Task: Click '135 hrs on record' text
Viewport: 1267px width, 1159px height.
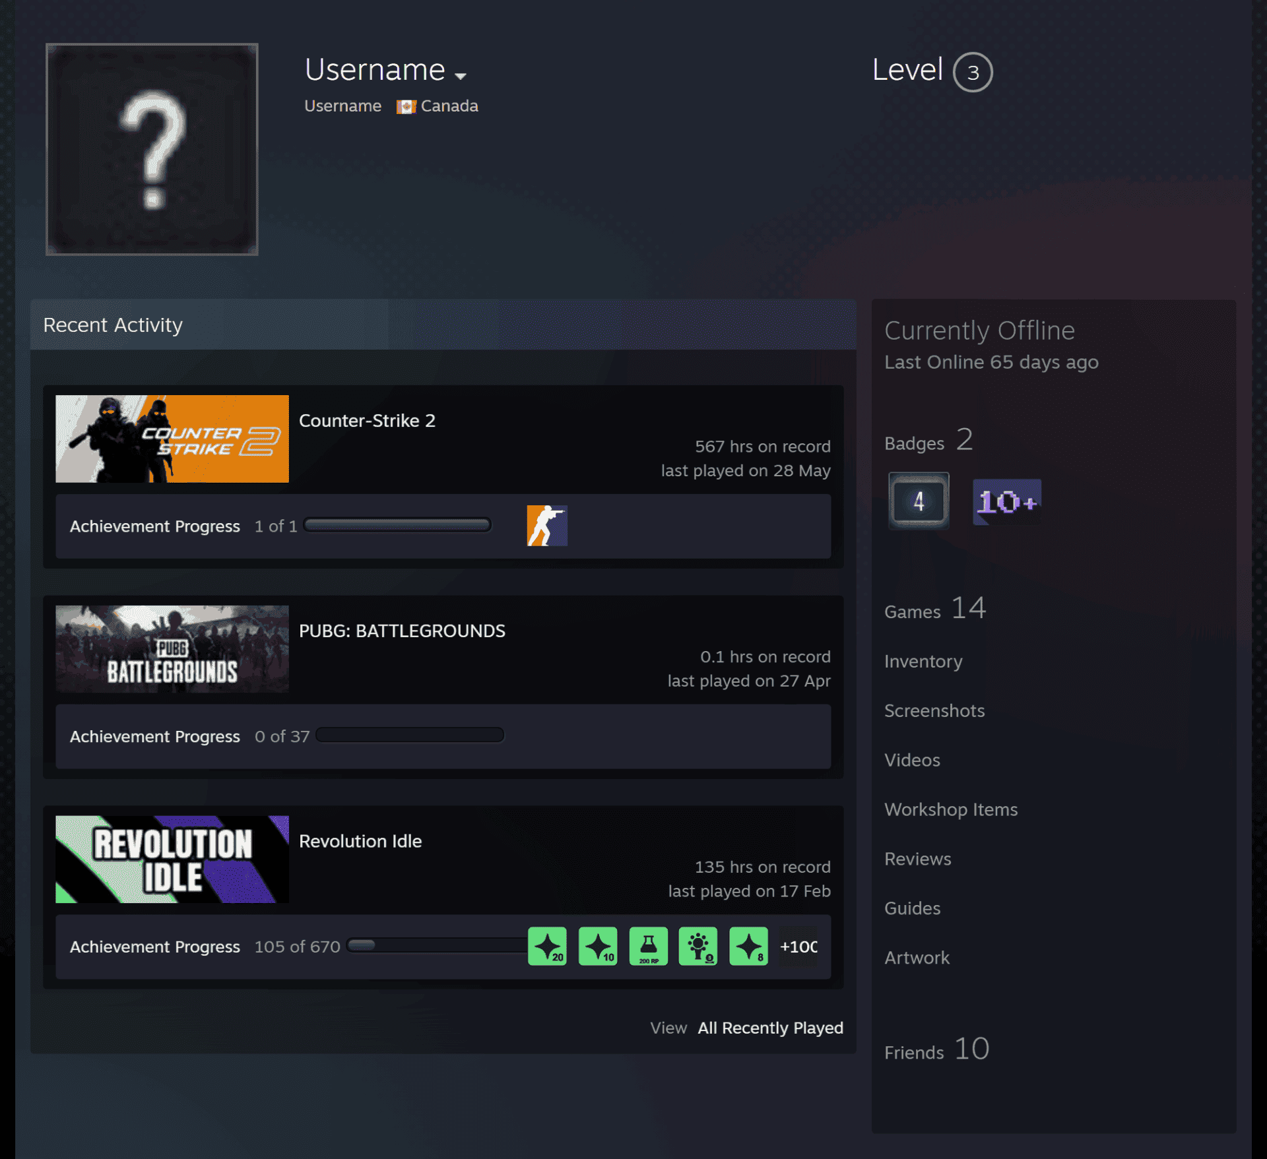Action: pyautogui.click(x=763, y=867)
